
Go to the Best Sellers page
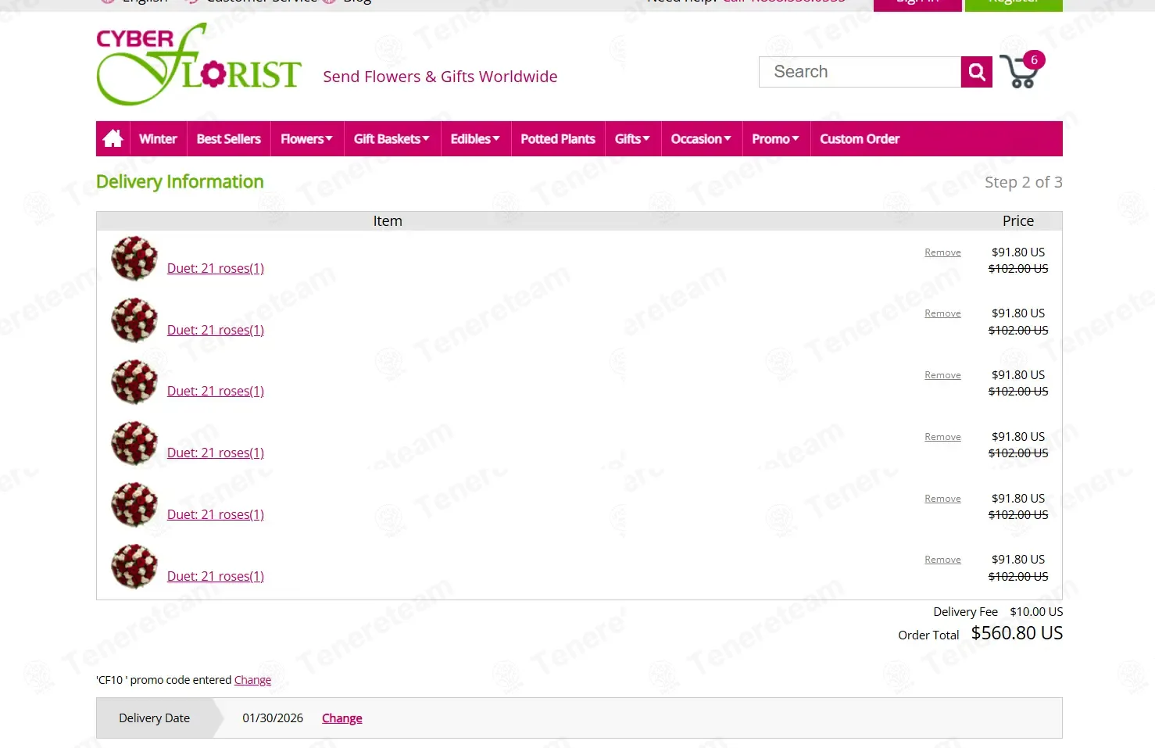228,139
